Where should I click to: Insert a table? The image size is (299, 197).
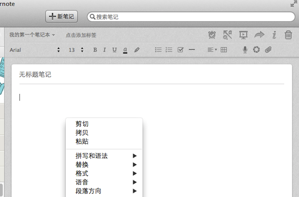224,50
